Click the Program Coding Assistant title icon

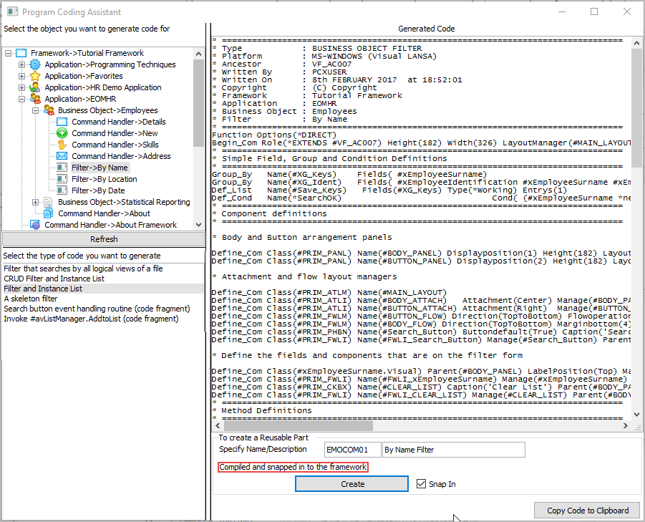click(12, 11)
